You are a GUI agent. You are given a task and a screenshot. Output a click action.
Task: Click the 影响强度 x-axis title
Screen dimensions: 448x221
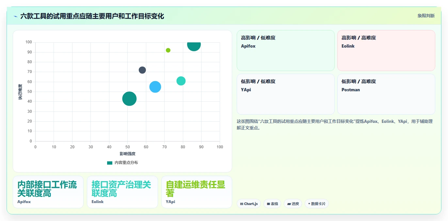[127, 154]
